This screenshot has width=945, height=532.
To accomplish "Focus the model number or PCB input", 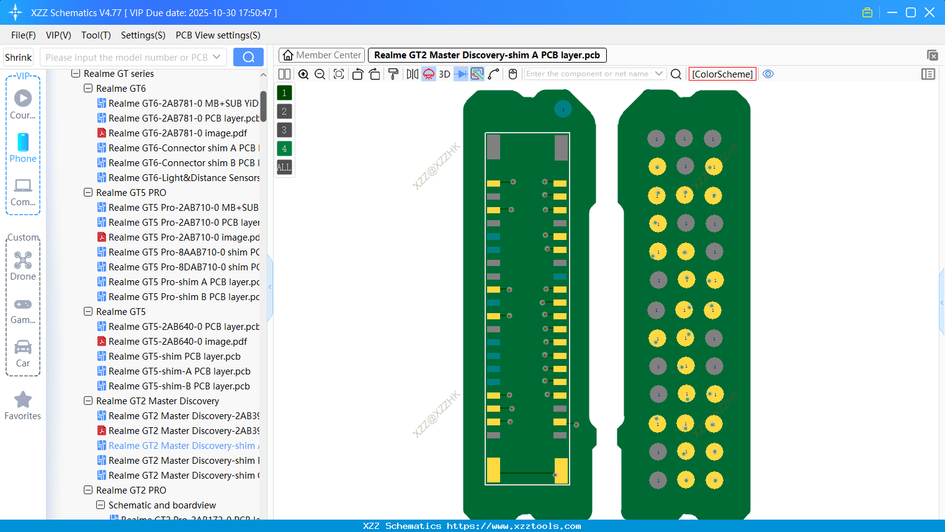I will tap(126, 57).
